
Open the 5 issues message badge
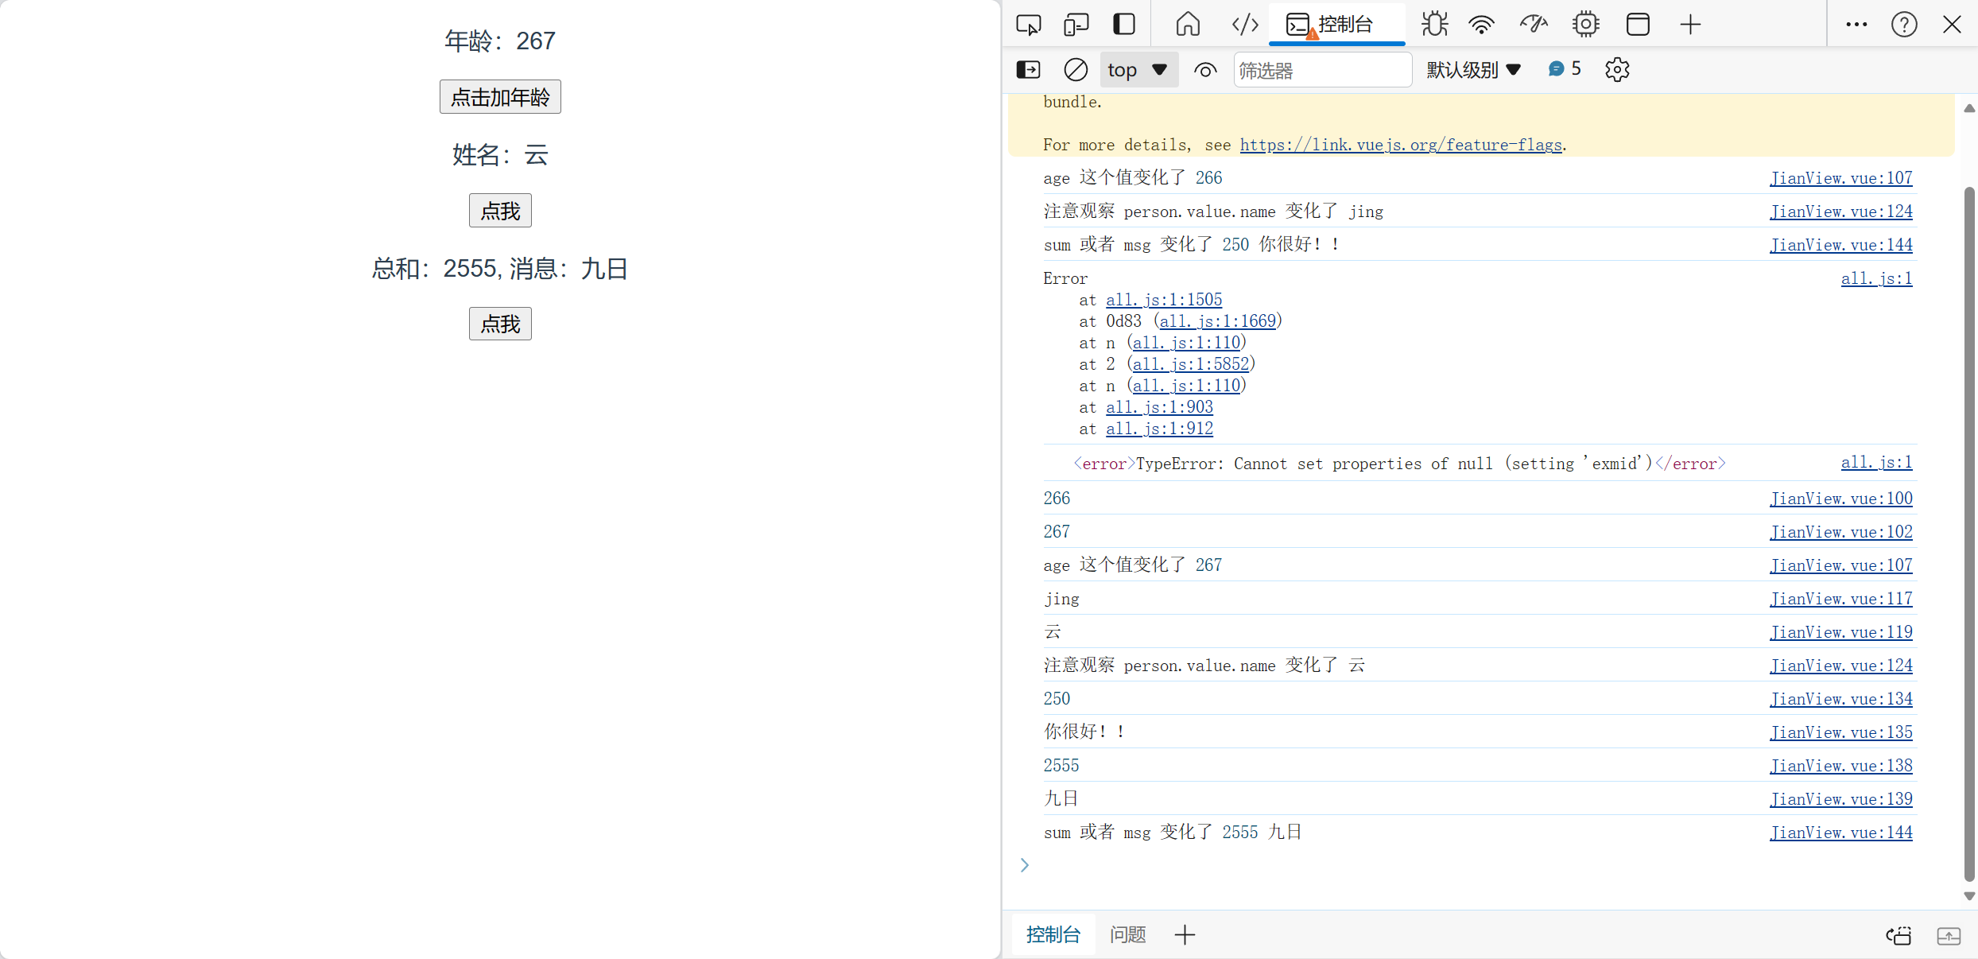(x=1564, y=69)
